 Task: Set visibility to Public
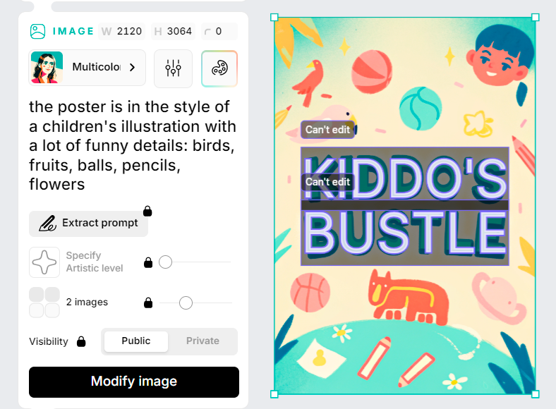point(135,341)
